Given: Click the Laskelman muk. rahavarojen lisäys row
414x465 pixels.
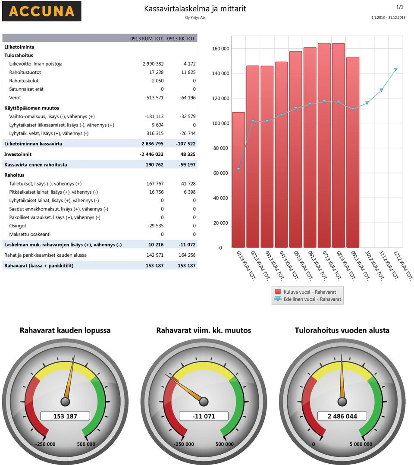Looking at the screenshot, I should 100,245.
